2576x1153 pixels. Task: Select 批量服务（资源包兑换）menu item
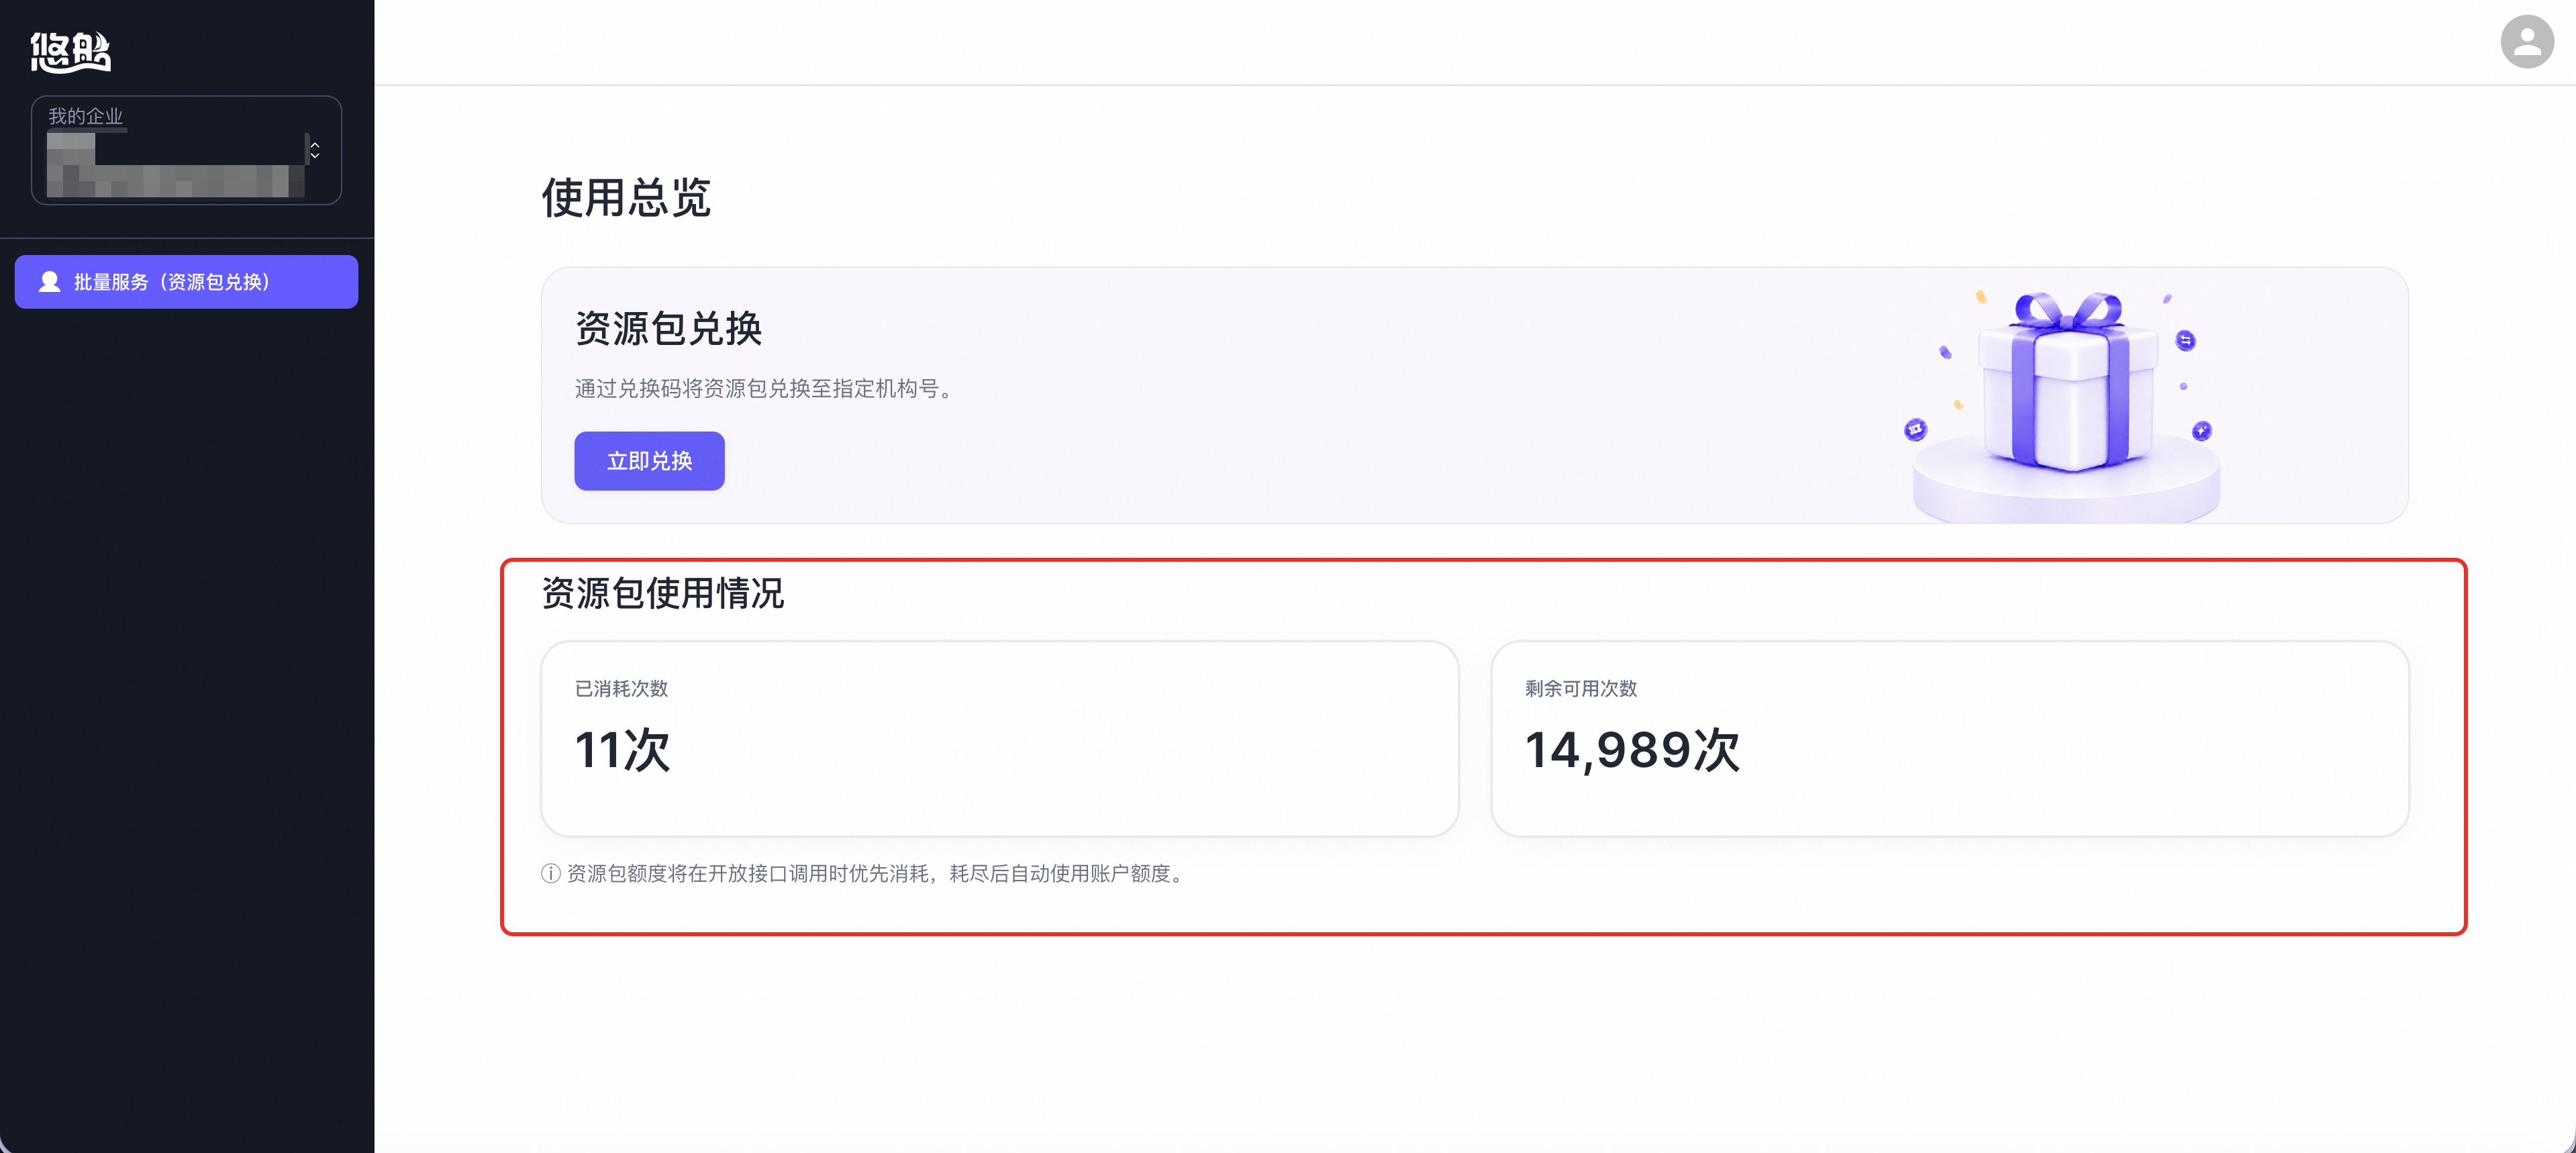click(x=186, y=282)
